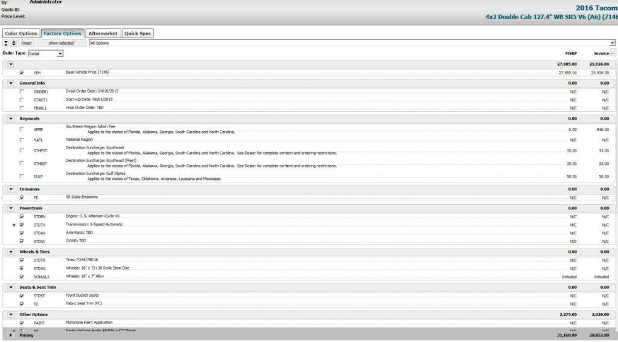Toggle the STDTN transmission checkbox
Screen dimensions: 618x342
point(22,225)
